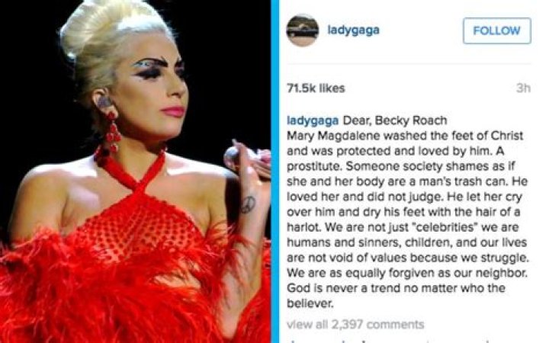Viewport: 549px width, 343px height.
Task: Open the post photo of performer in red
Action: tap(135, 171)
